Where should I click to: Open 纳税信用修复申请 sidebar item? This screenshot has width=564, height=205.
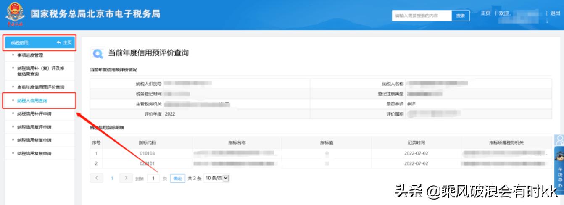click(34, 140)
